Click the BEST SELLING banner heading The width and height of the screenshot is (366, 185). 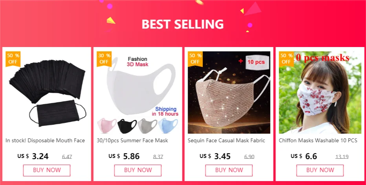coord(183,24)
